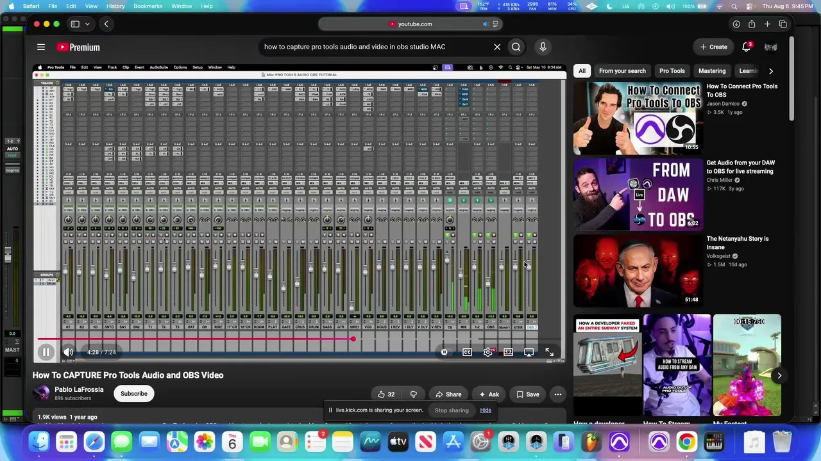This screenshot has width=821, height=461.
Task: Go back in Safari
Action: tap(106, 24)
